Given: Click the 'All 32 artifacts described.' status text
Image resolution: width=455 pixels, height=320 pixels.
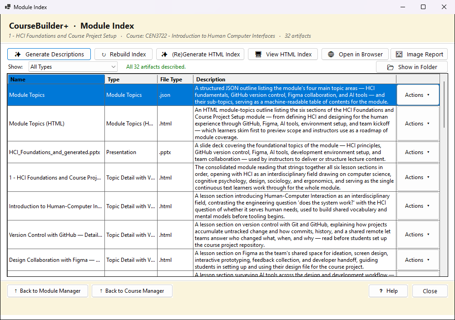Looking at the screenshot, I should pyautogui.click(x=156, y=67).
